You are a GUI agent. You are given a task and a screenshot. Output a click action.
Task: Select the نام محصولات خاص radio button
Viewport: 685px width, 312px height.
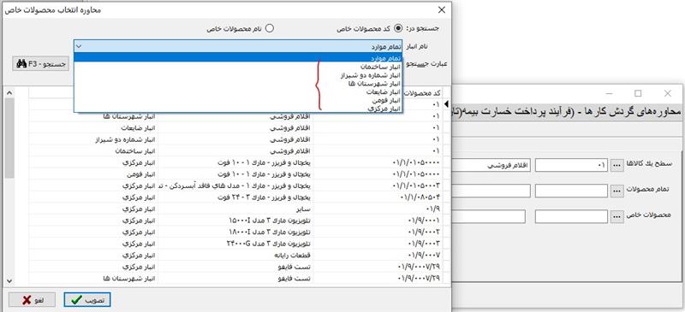point(270,28)
